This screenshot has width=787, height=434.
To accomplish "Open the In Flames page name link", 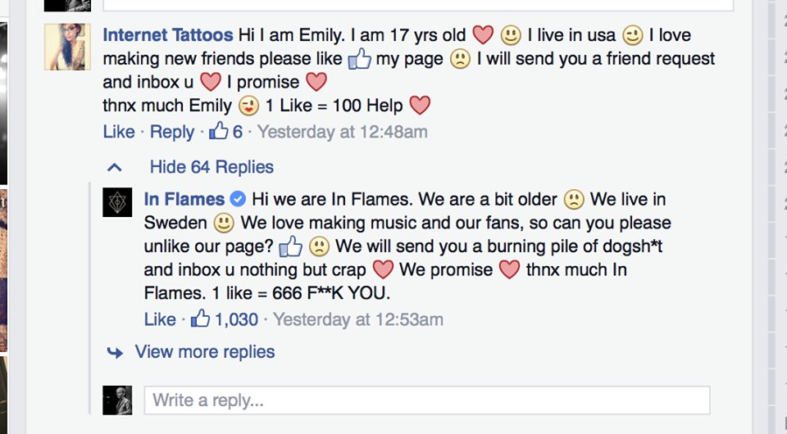I will pos(184,199).
